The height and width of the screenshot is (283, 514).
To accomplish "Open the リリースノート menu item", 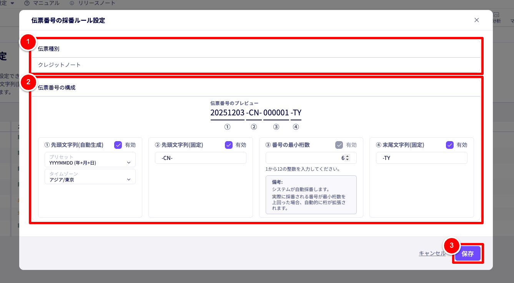I will tap(97, 3).
